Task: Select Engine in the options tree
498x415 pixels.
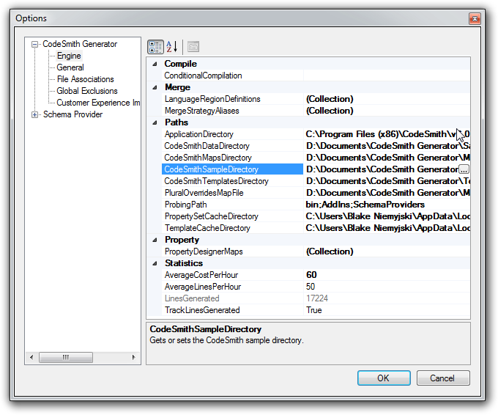Action: pyautogui.click(x=69, y=56)
